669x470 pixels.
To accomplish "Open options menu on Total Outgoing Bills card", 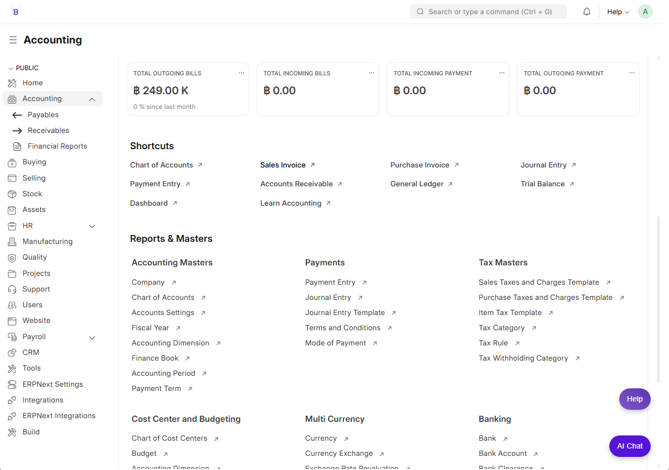I will (x=241, y=73).
